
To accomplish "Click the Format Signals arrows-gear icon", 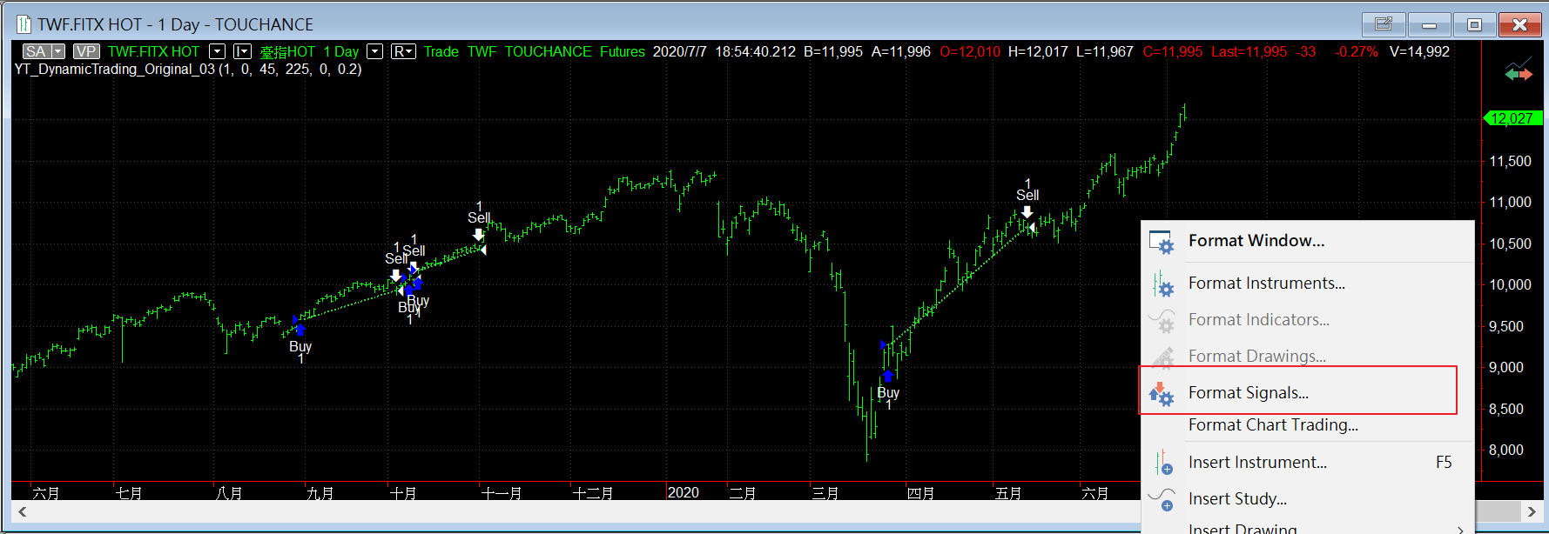I will 1162,394.
